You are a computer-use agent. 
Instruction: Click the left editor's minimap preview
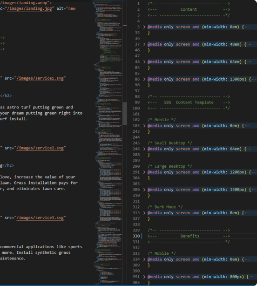click(108, 142)
